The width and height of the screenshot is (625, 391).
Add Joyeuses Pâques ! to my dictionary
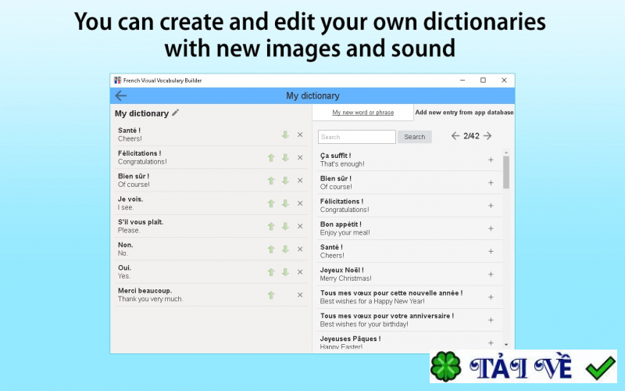tap(491, 343)
